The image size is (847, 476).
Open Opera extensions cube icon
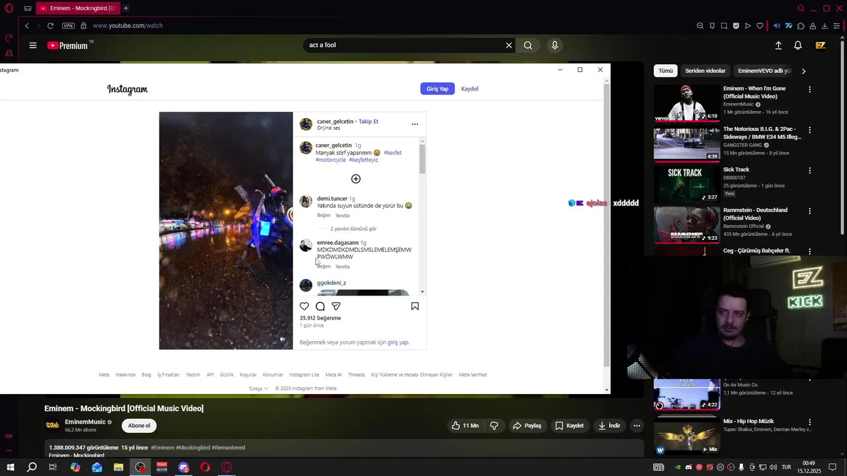(801, 26)
